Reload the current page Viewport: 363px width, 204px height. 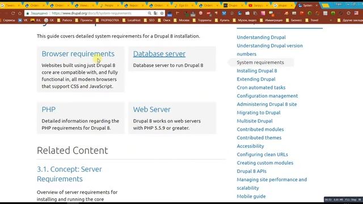point(13,14)
